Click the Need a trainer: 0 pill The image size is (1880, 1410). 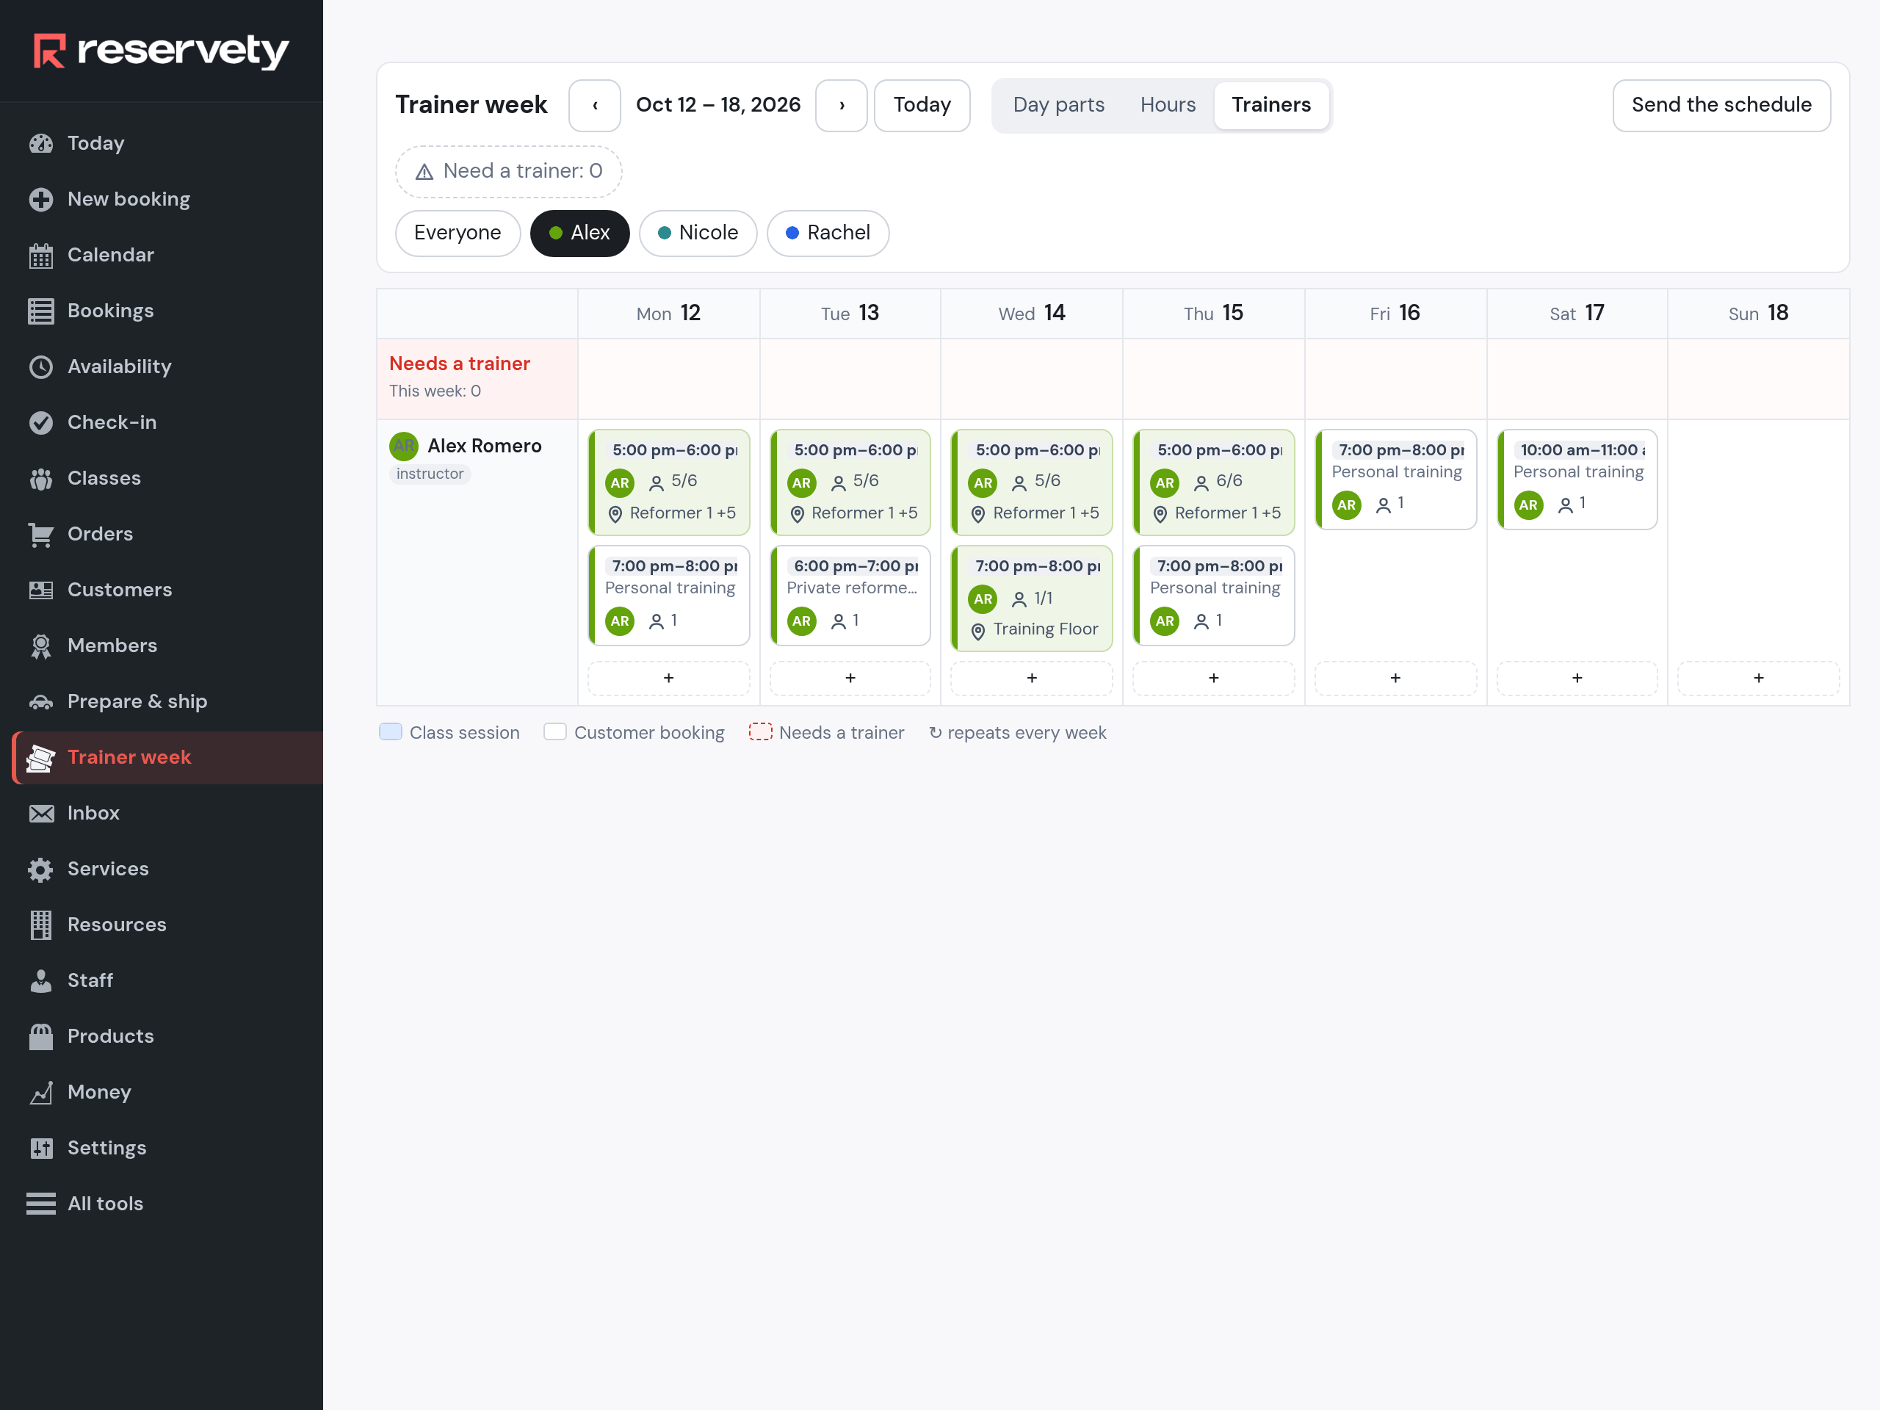pyautogui.click(x=508, y=172)
